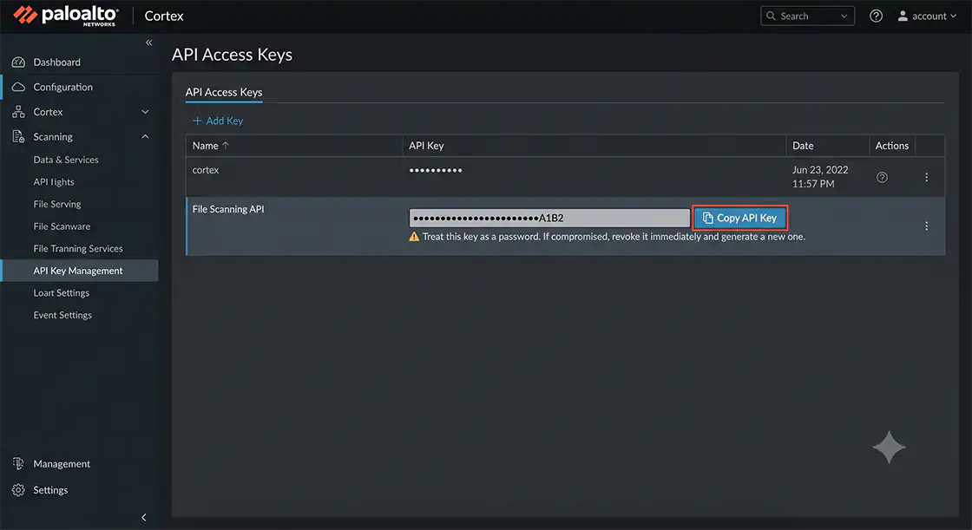
Task: Click the Management sidebar icon
Action: (18, 464)
